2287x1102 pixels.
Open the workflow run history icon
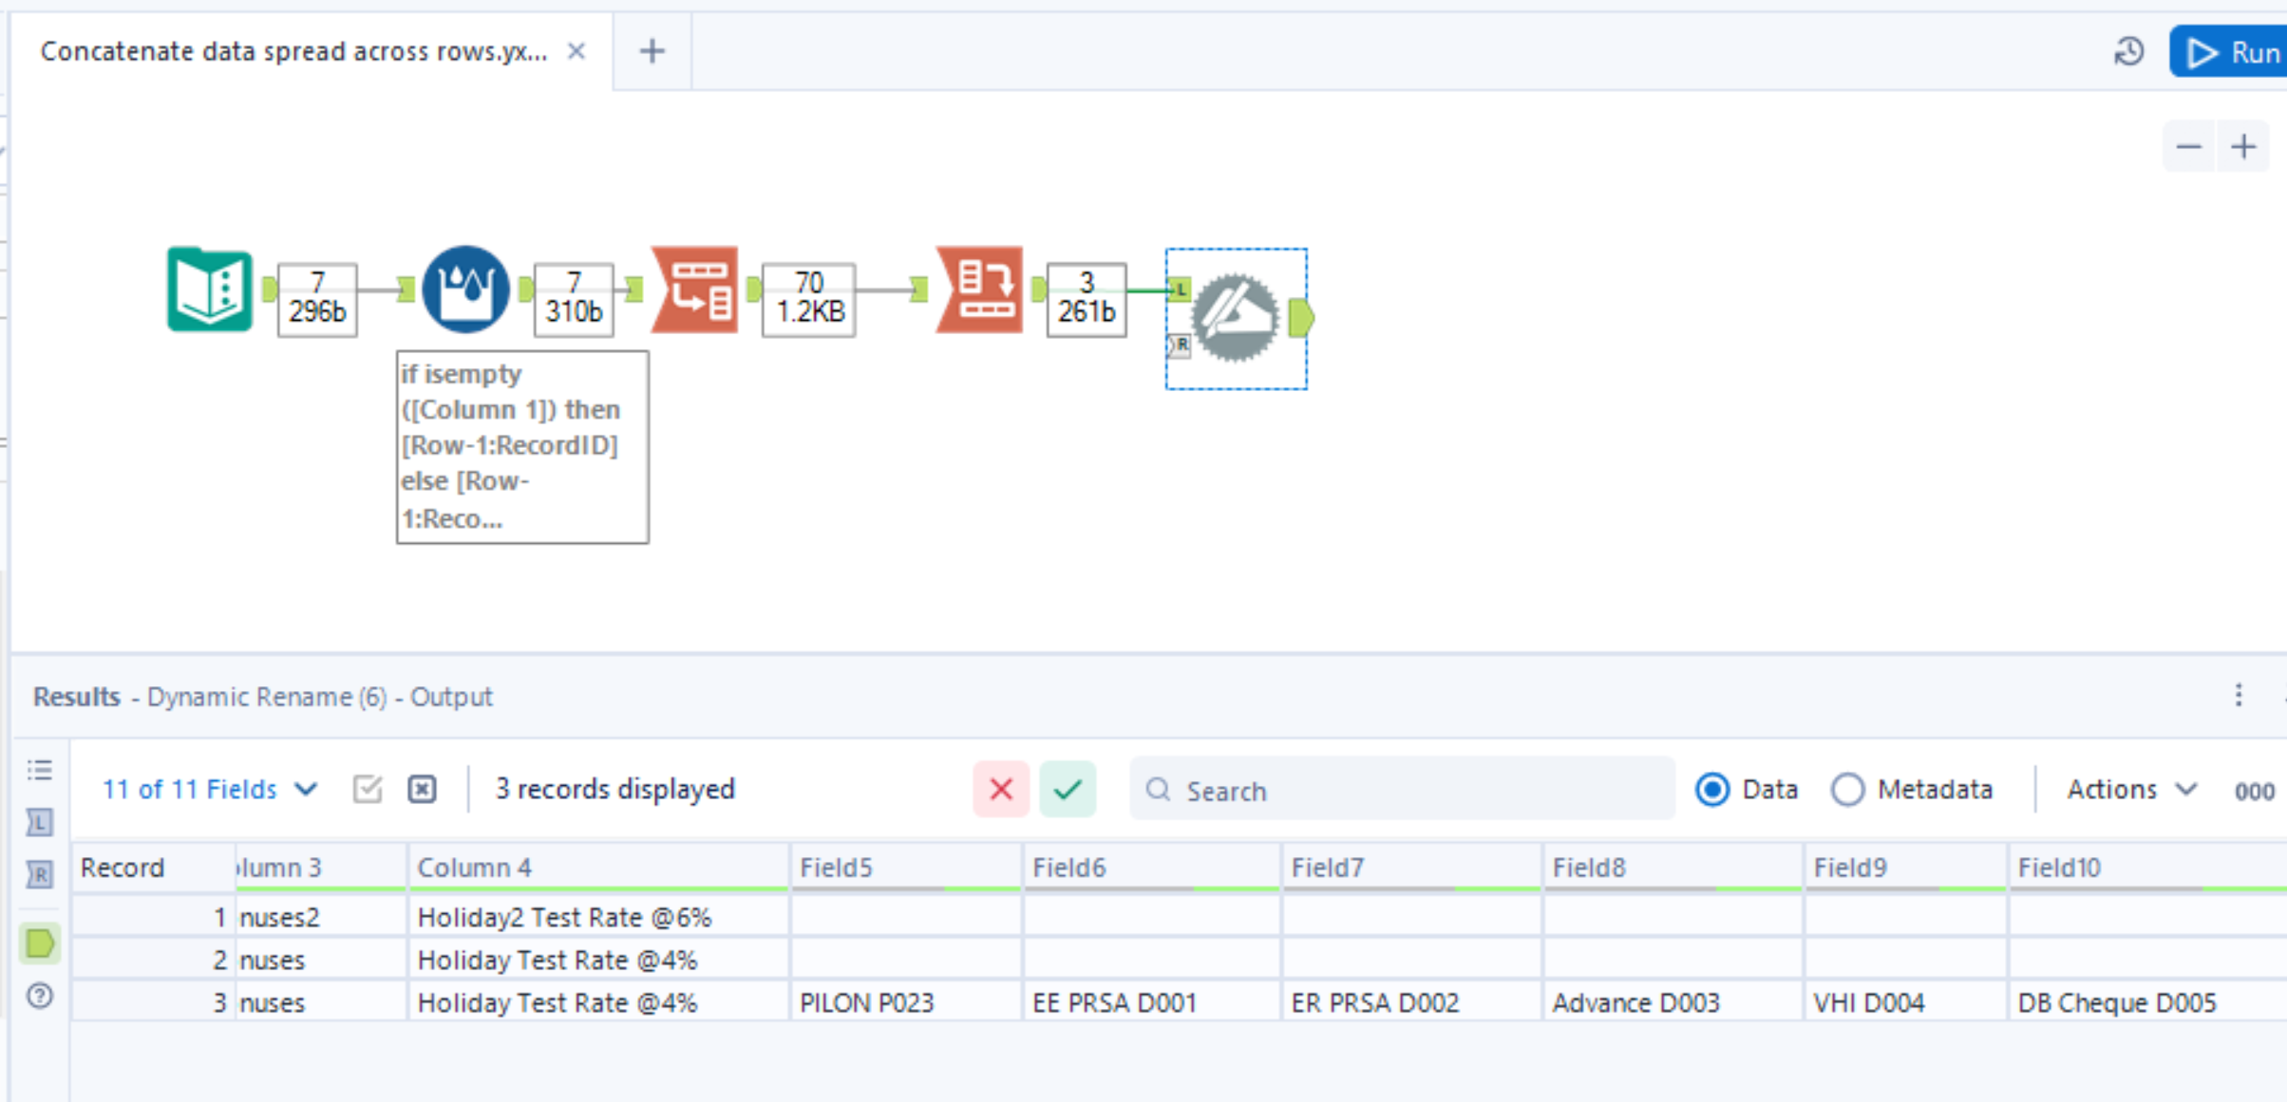pos(2128,51)
